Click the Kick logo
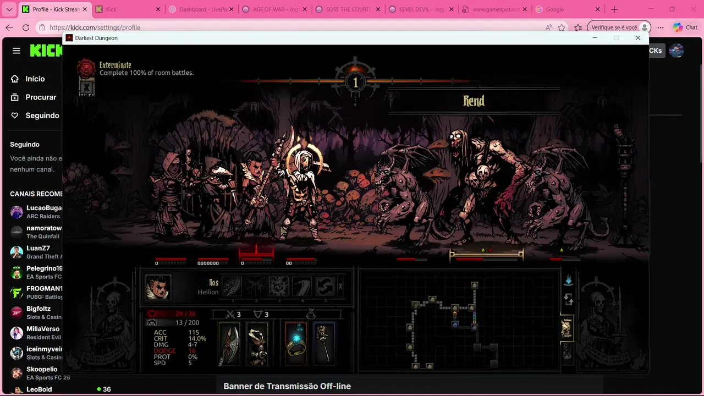This screenshot has width=704, height=396. click(46, 51)
